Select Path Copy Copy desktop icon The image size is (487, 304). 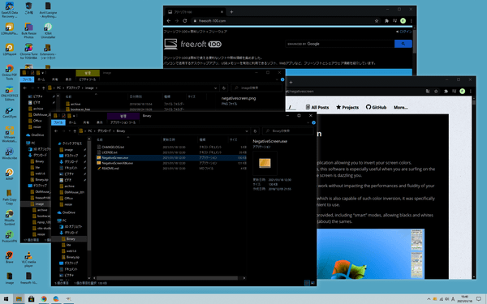pos(10,197)
